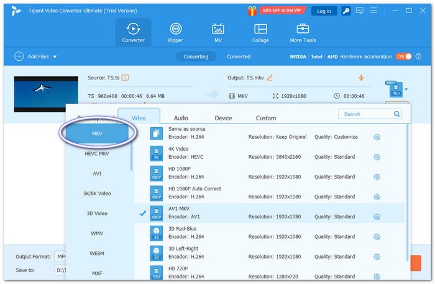The image size is (435, 284).
Task: Click info icon next to Source TS.ts
Action: (x=125, y=78)
